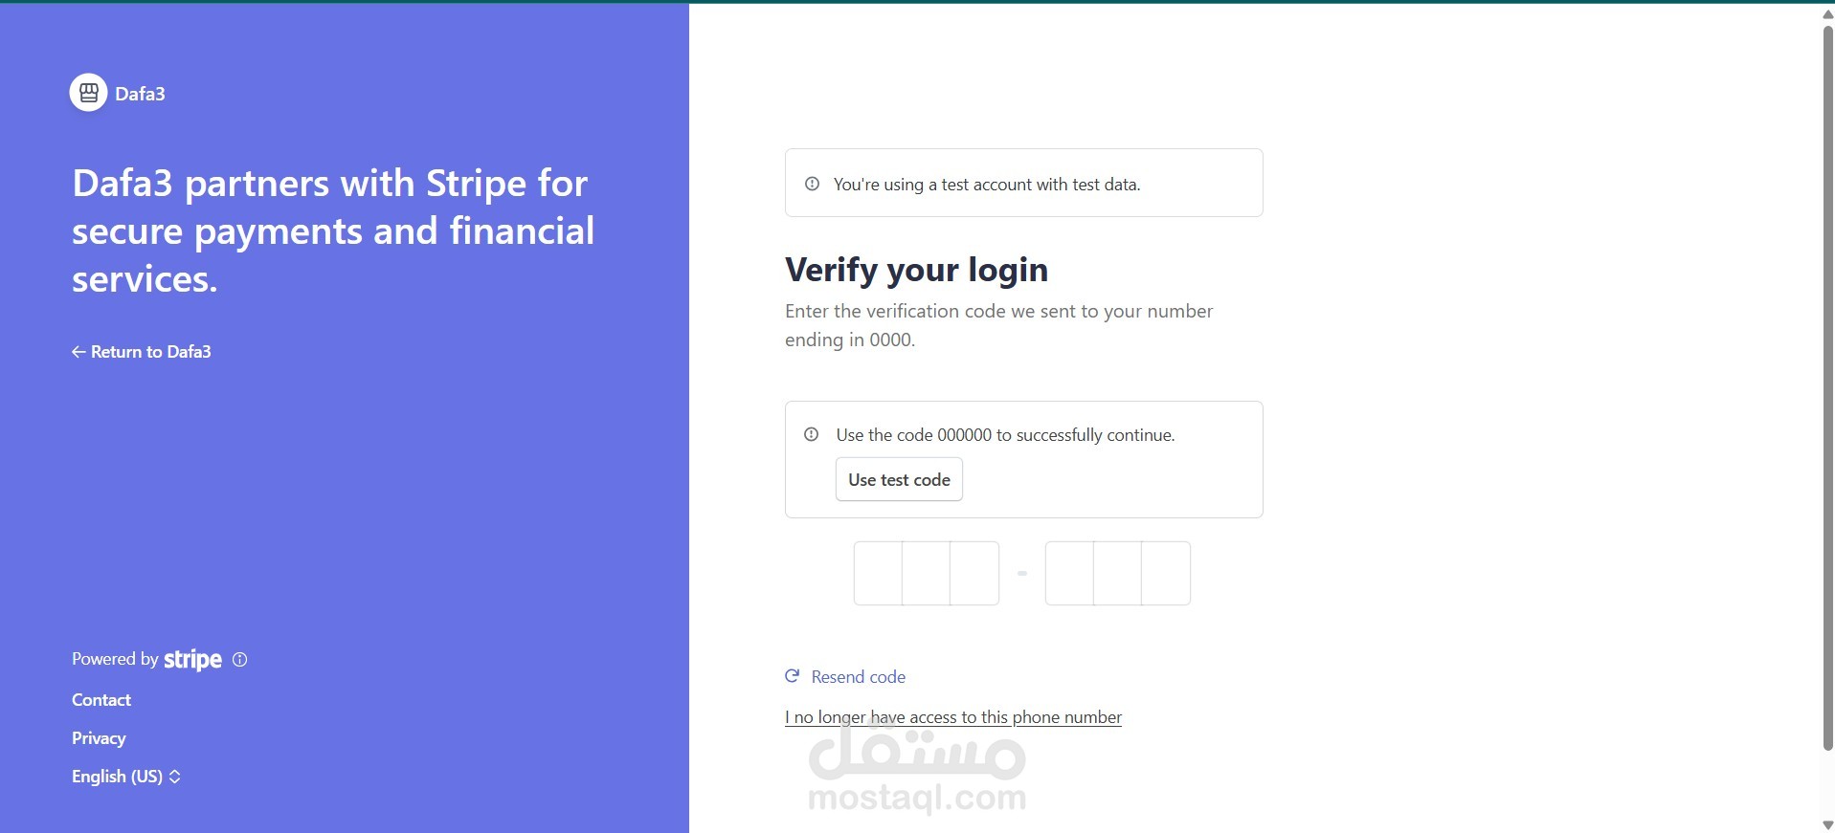Click the Resend code refresh icon
1835x833 pixels.
793,676
